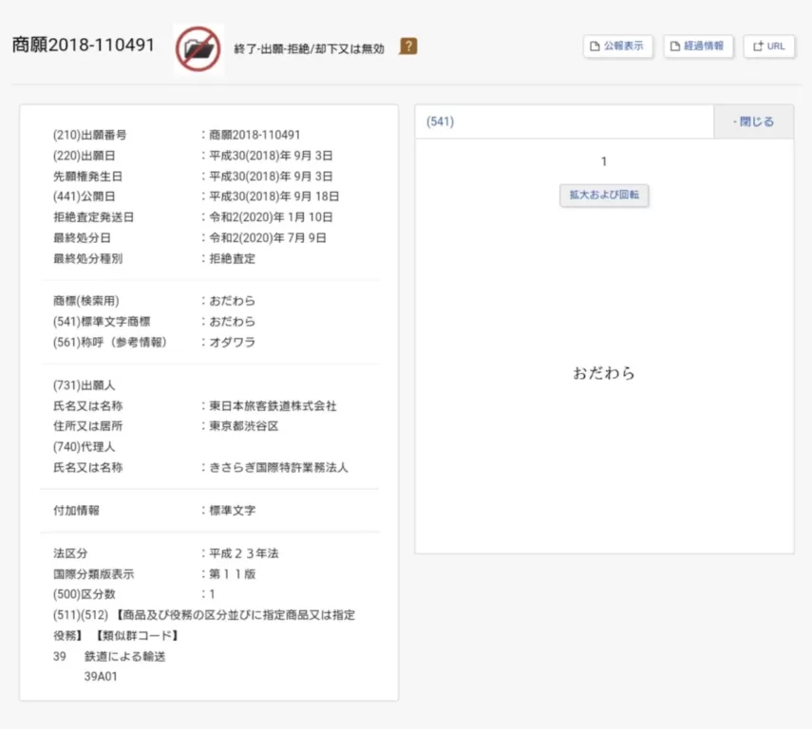The width and height of the screenshot is (812, 729).
Task: Select filing date value in (220)出願日 row
Action: pyautogui.click(x=271, y=156)
